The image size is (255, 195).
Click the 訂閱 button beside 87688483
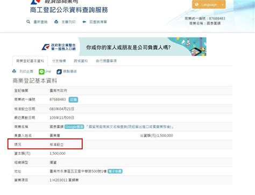pos(73,99)
